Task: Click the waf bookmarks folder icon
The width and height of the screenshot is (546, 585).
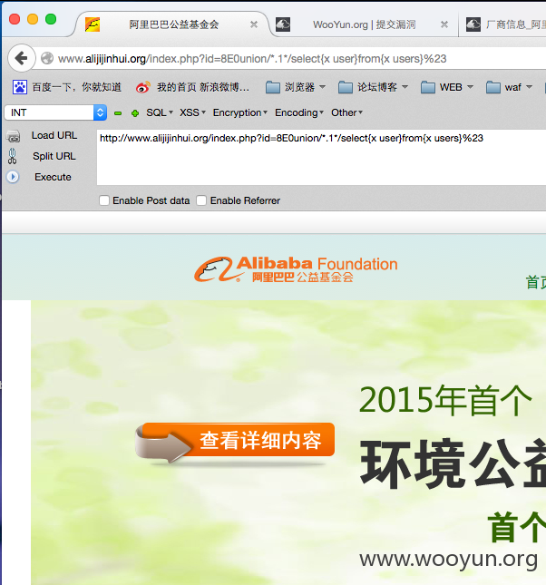Action: pos(493,87)
